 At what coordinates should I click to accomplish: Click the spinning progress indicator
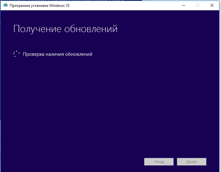coord(16,54)
